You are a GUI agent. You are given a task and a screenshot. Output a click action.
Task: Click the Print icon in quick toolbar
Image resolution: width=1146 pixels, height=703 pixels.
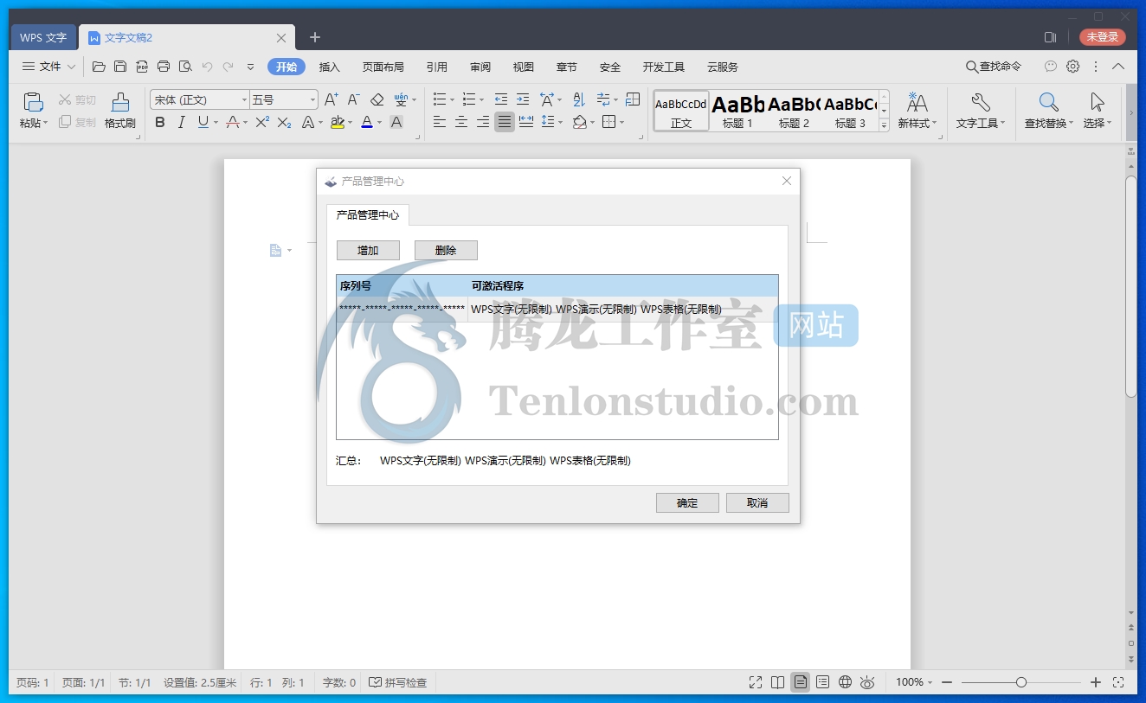click(164, 67)
